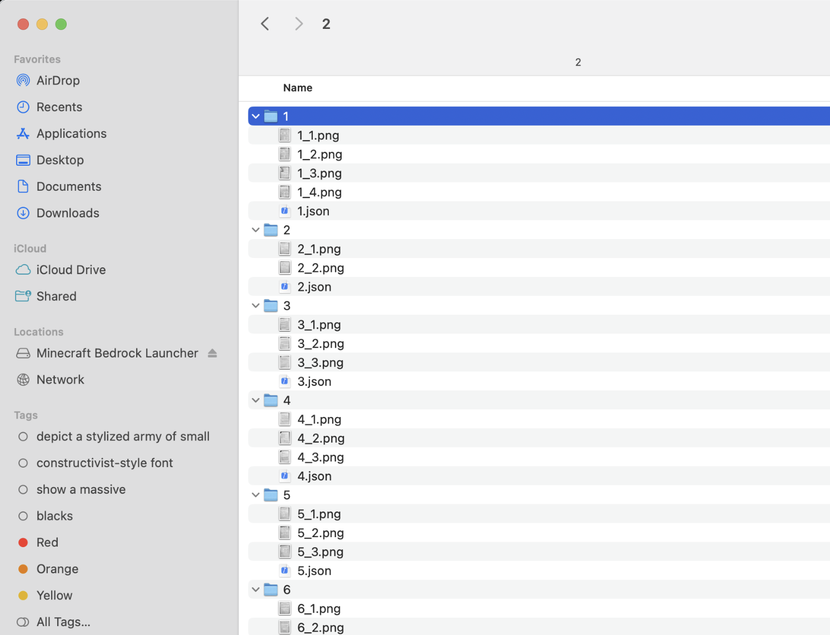Select file 2_1.png
The width and height of the screenshot is (830, 635).
click(539, 249)
